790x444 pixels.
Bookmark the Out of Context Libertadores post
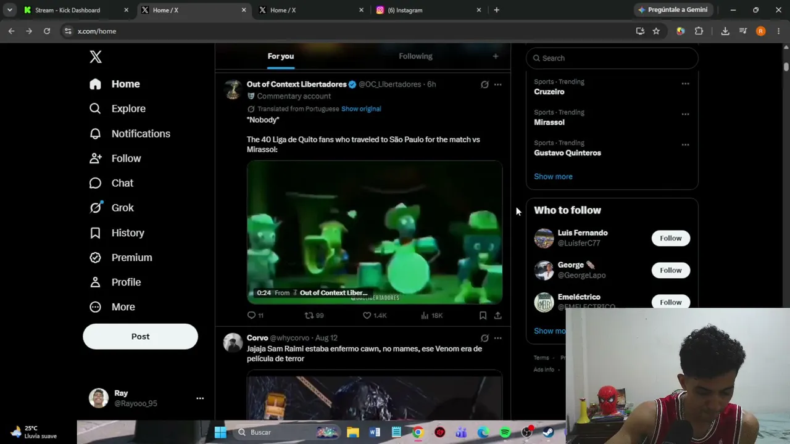pos(483,315)
